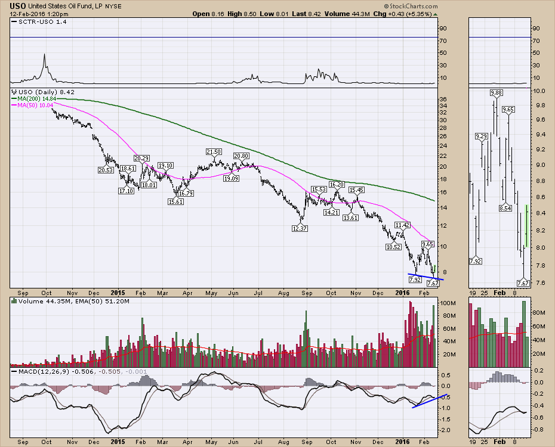Click the Volume 44.3M header value
Screen dimensions: 555x447
(x=347, y=14)
